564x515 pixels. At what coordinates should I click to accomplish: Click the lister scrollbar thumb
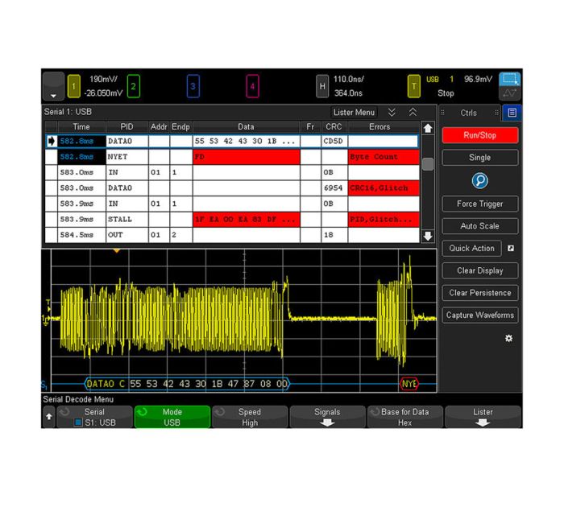tap(428, 164)
